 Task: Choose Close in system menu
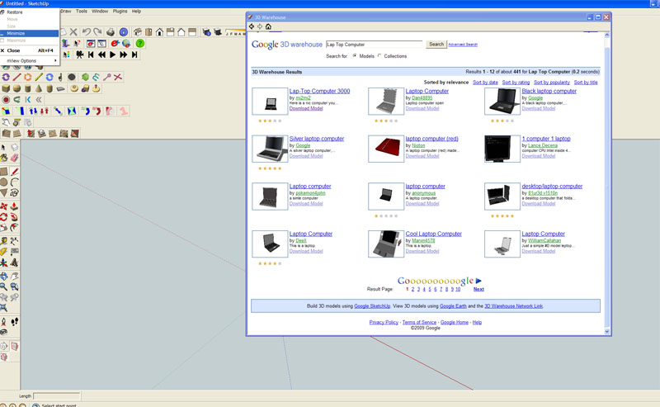click(30, 50)
